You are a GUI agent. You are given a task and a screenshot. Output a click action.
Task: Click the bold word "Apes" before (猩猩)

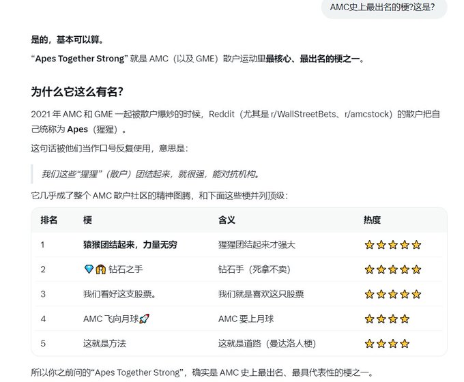(x=78, y=130)
